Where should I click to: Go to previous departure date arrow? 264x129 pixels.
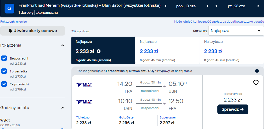coord(165,6)
